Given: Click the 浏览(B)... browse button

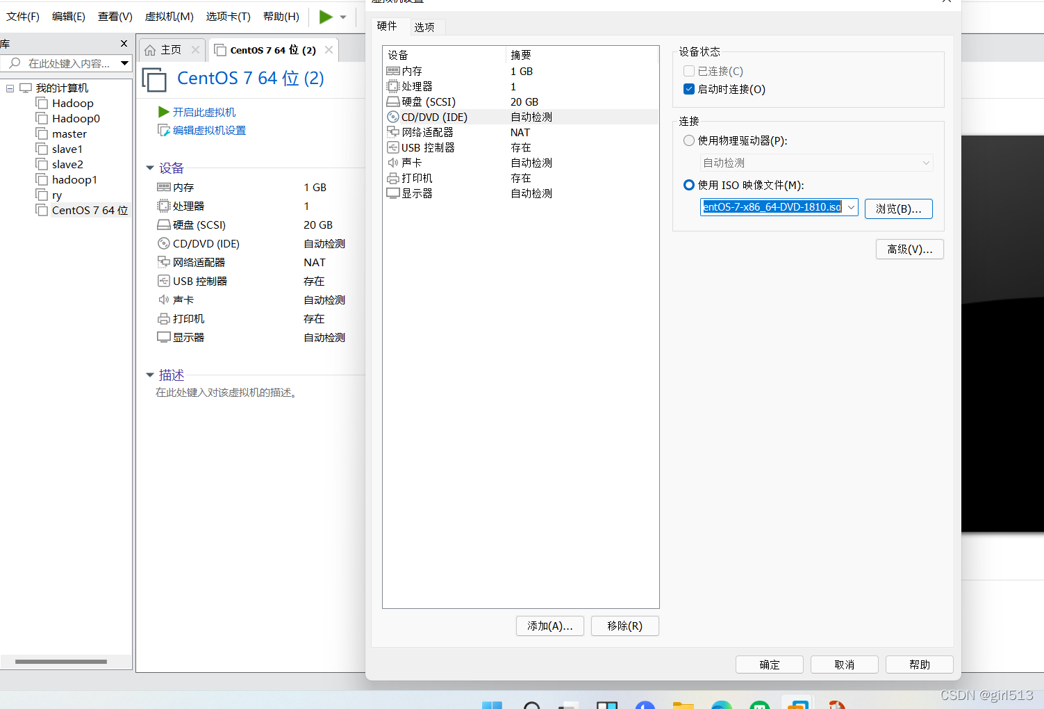Looking at the screenshot, I should (899, 209).
